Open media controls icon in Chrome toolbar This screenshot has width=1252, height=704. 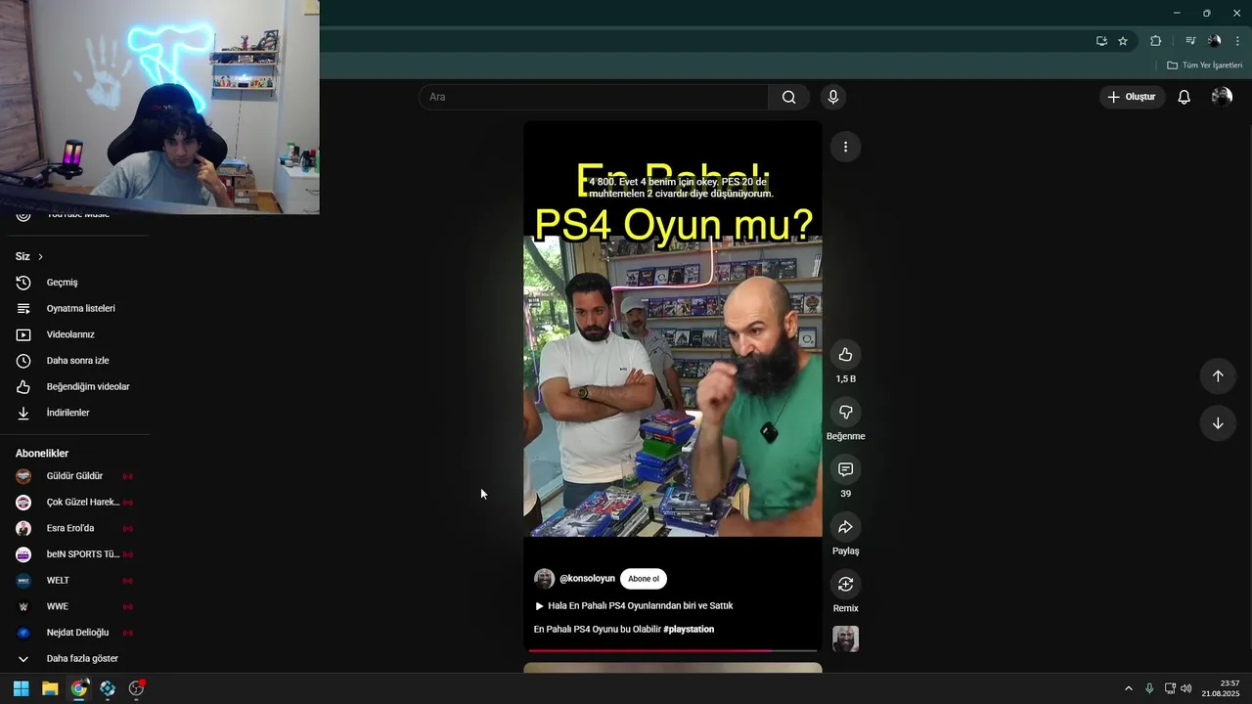[1190, 41]
